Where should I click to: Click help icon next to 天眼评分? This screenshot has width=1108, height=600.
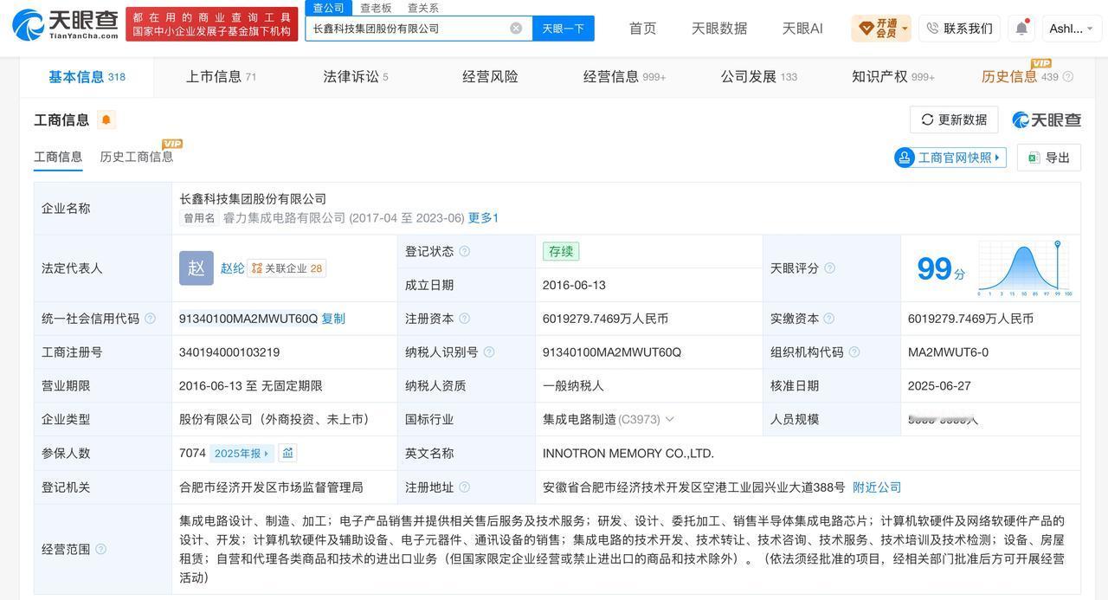[x=829, y=268]
